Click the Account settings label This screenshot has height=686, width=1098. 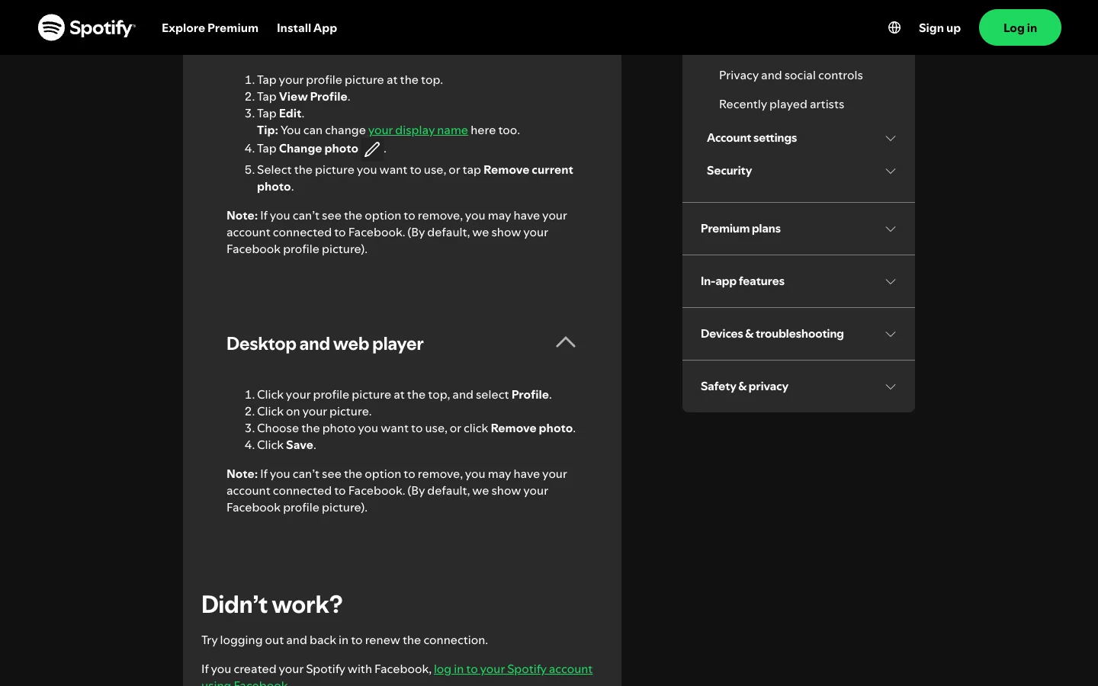click(752, 138)
